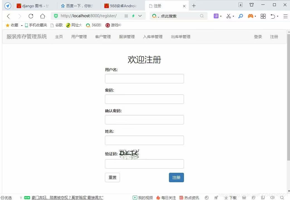
Task: Go to the home page icon
Action: (43, 16)
